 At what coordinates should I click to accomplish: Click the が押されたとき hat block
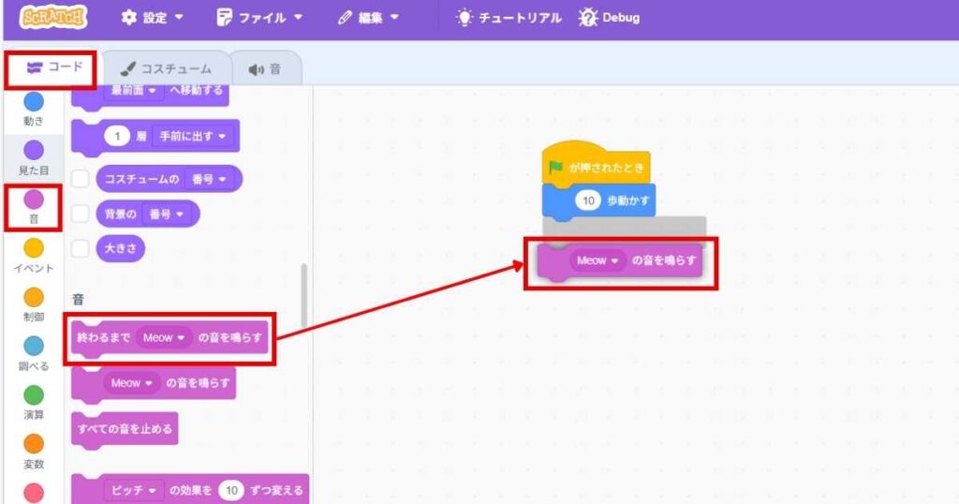click(596, 163)
